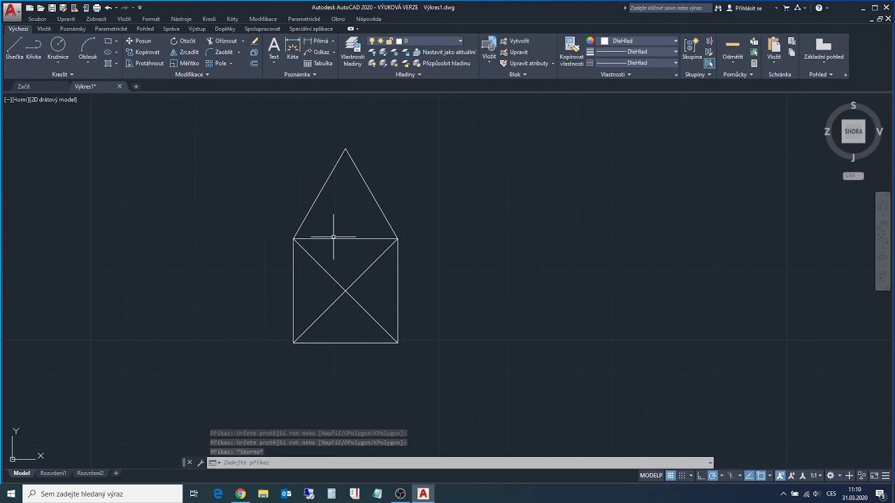Activate the Otočit rotate tool
Screen dimensions: 895x503
[x=183, y=41]
